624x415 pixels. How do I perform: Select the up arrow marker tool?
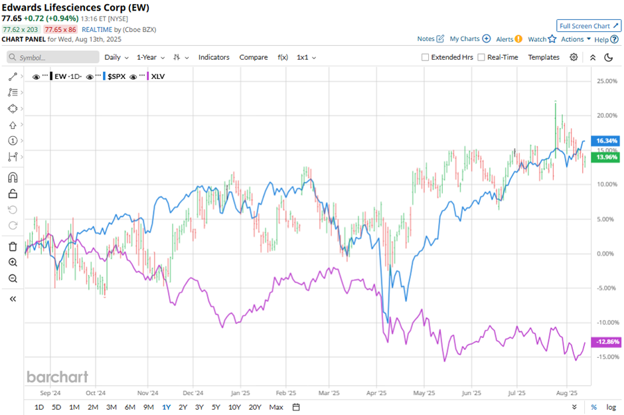[x=13, y=125]
